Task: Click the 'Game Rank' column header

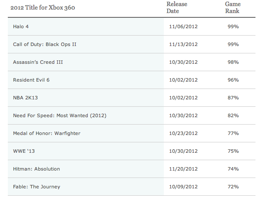Action: coord(233,7)
